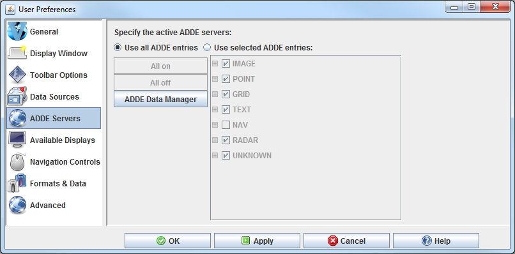Image resolution: width=515 pixels, height=254 pixels.
Task: Click the RADAR tree label
Action: [245, 140]
